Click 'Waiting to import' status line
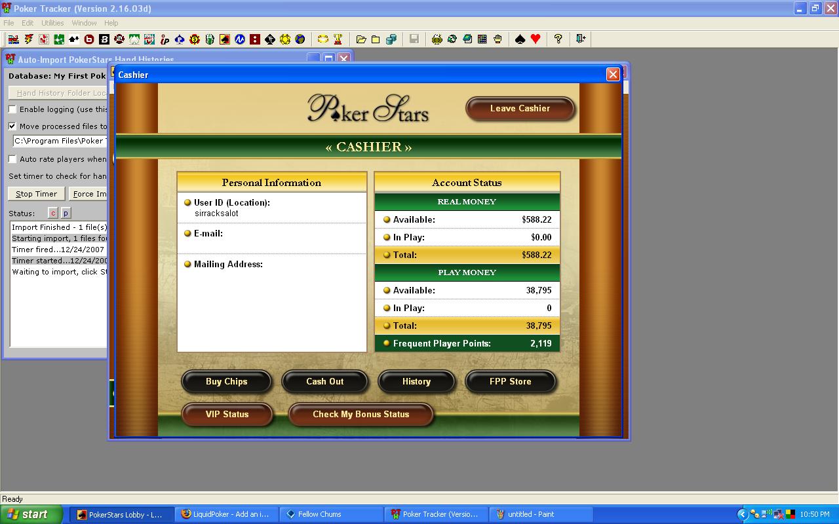Screen dimensions: 839x524 pos(59,272)
